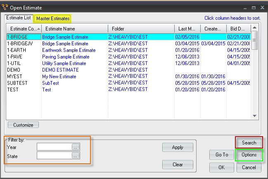The width and height of the screenshot is (268, 179).
Task: Open the Year filter browse button
Action: click(75, 146)
